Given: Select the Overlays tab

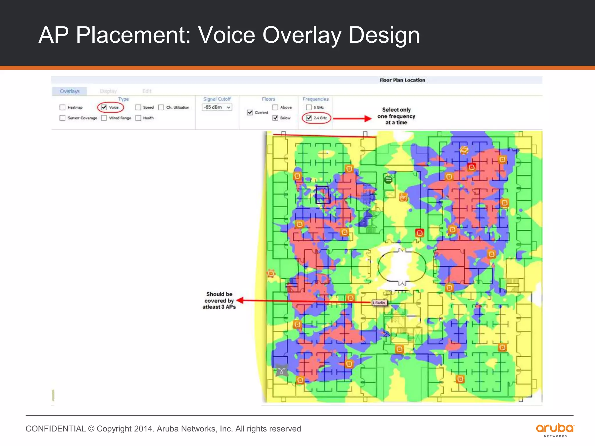Looking at the screenshot, I should [x=69, y=91].
